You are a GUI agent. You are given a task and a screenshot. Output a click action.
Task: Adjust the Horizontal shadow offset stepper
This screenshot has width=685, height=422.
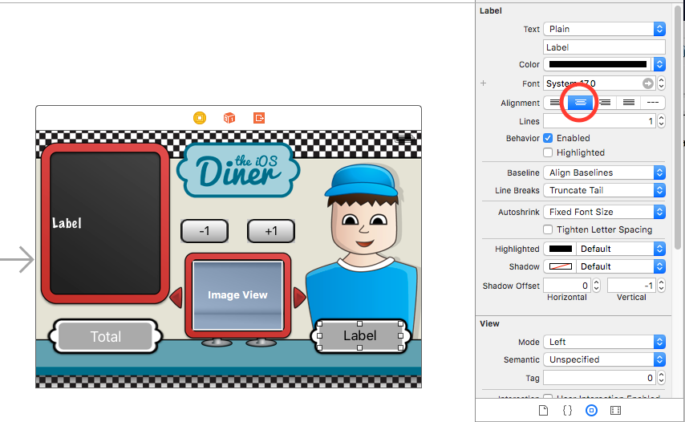pos(596,286)
